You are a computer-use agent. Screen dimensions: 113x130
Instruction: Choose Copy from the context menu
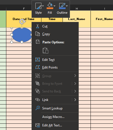(55, 34)
